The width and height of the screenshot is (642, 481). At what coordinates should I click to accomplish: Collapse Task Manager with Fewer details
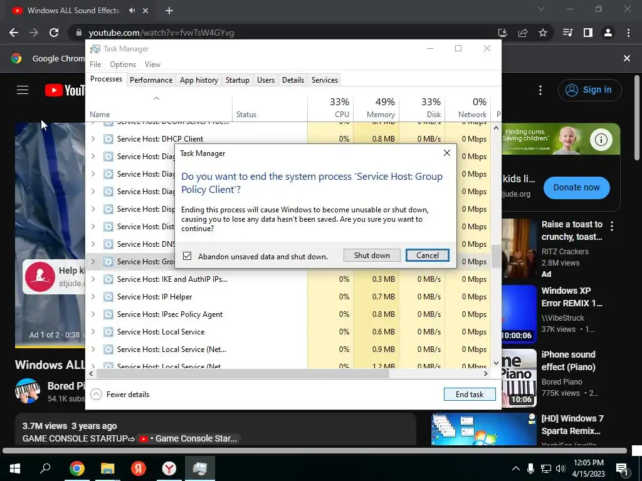point(120,395)
